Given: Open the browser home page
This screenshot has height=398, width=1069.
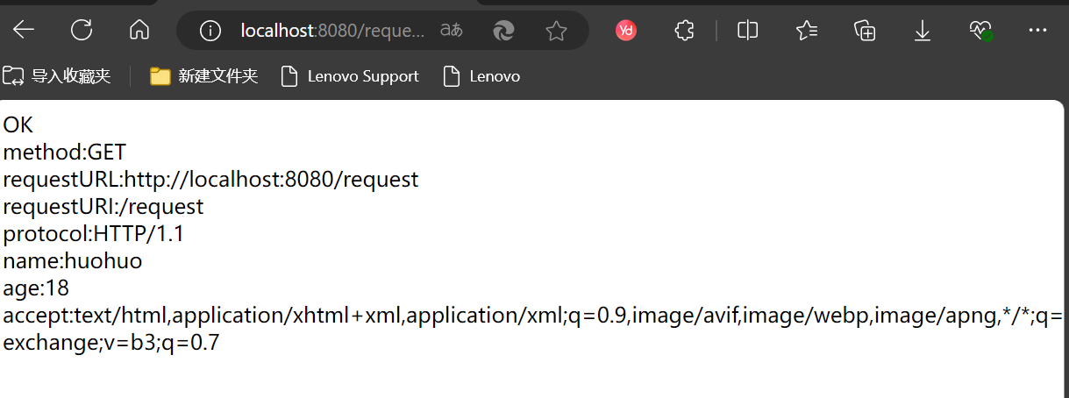Looking at the screenshot, I should [x=139, y=31].
